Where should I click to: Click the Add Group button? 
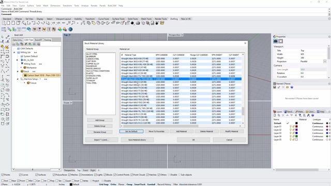click(100, 120)
